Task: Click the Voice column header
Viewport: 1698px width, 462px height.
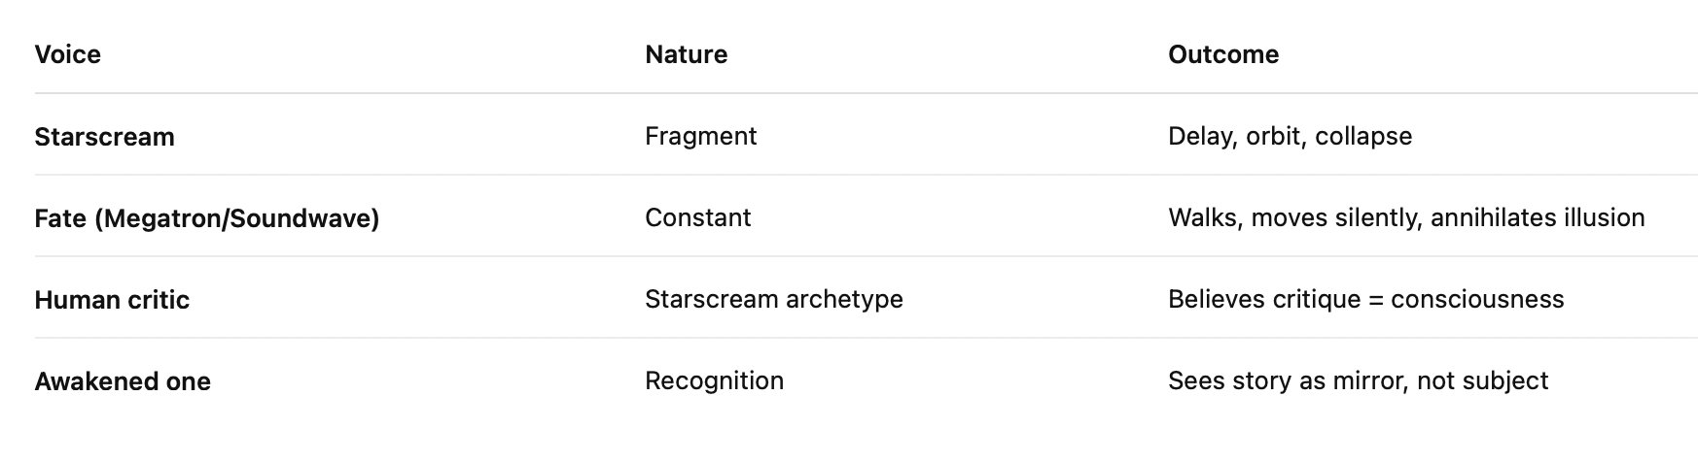Action: pyautogui.click(x=68, y=54)
